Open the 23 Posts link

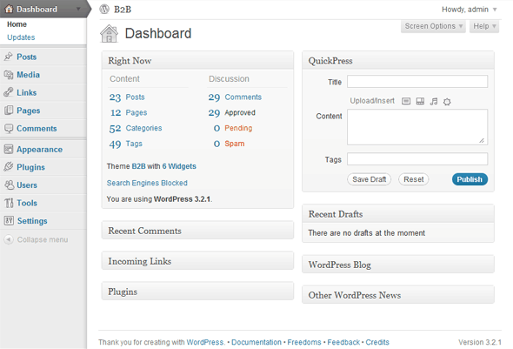click(127, 97)
